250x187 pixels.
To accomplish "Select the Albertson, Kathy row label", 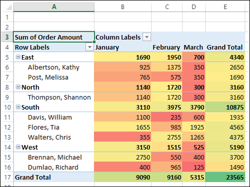I will click(54, 67).
